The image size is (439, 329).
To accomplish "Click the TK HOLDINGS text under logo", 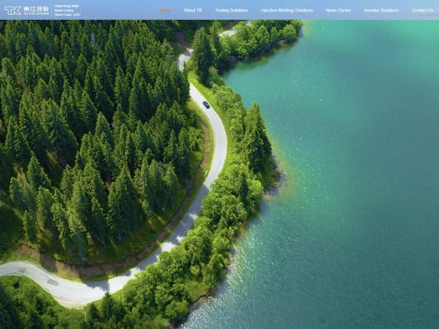I will 36,13.
